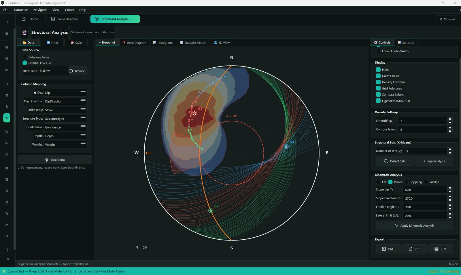461x275 pixels.
Task: Select the Equal-Angle (Wulff) projection radio
Action: click(x=378, y=51)
